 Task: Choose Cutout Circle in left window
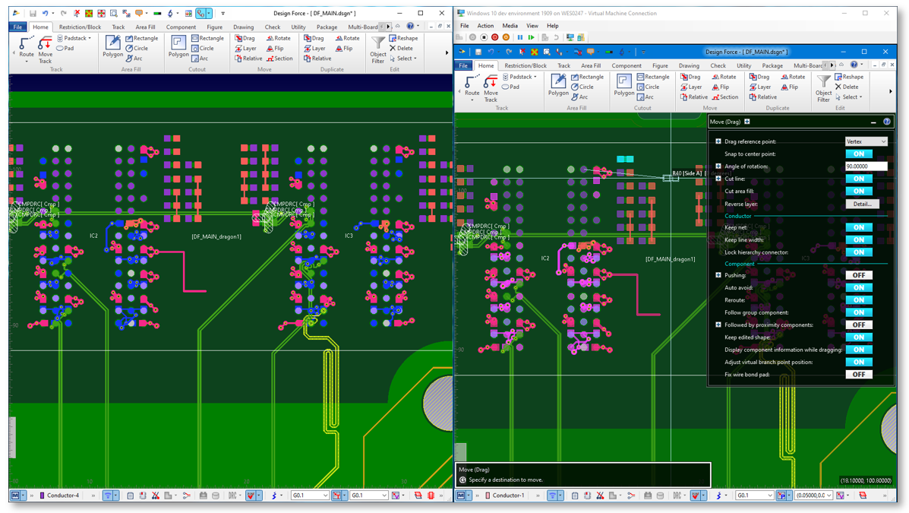(x=202, y=48)
